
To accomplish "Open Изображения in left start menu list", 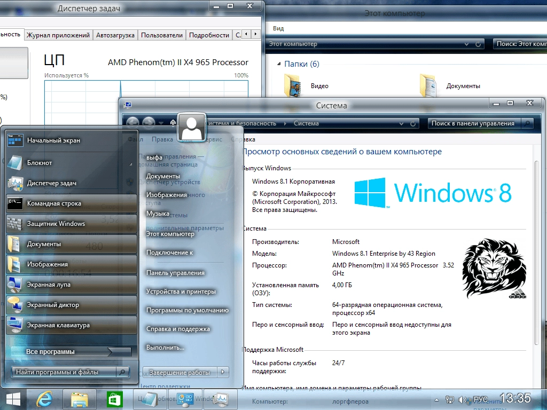I will [x=71, y=264].
